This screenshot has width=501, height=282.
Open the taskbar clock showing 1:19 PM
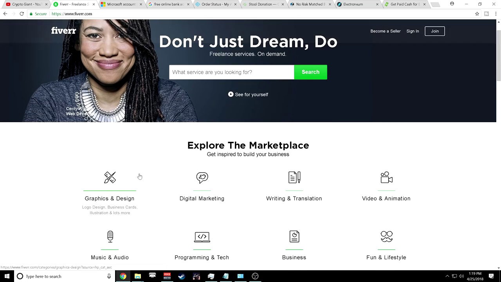(475, 276)
